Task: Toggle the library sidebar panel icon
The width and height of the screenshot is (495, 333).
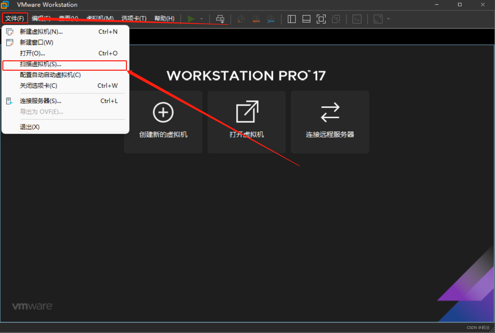Action: (292, 19)
